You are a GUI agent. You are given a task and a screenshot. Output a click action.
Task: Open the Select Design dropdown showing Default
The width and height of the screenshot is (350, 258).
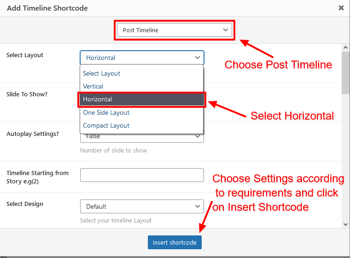click(142, 206)
